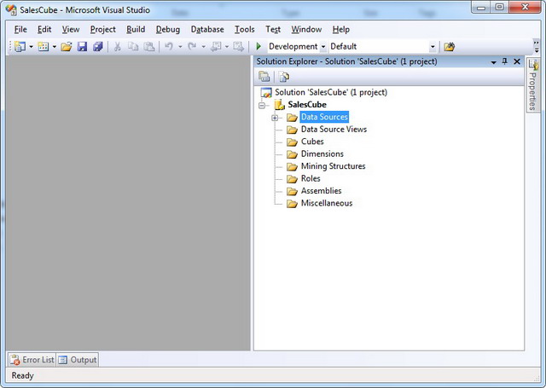Click the Ready status bar text
This screenshot has width=546, height=388.
tap(23, 376)
